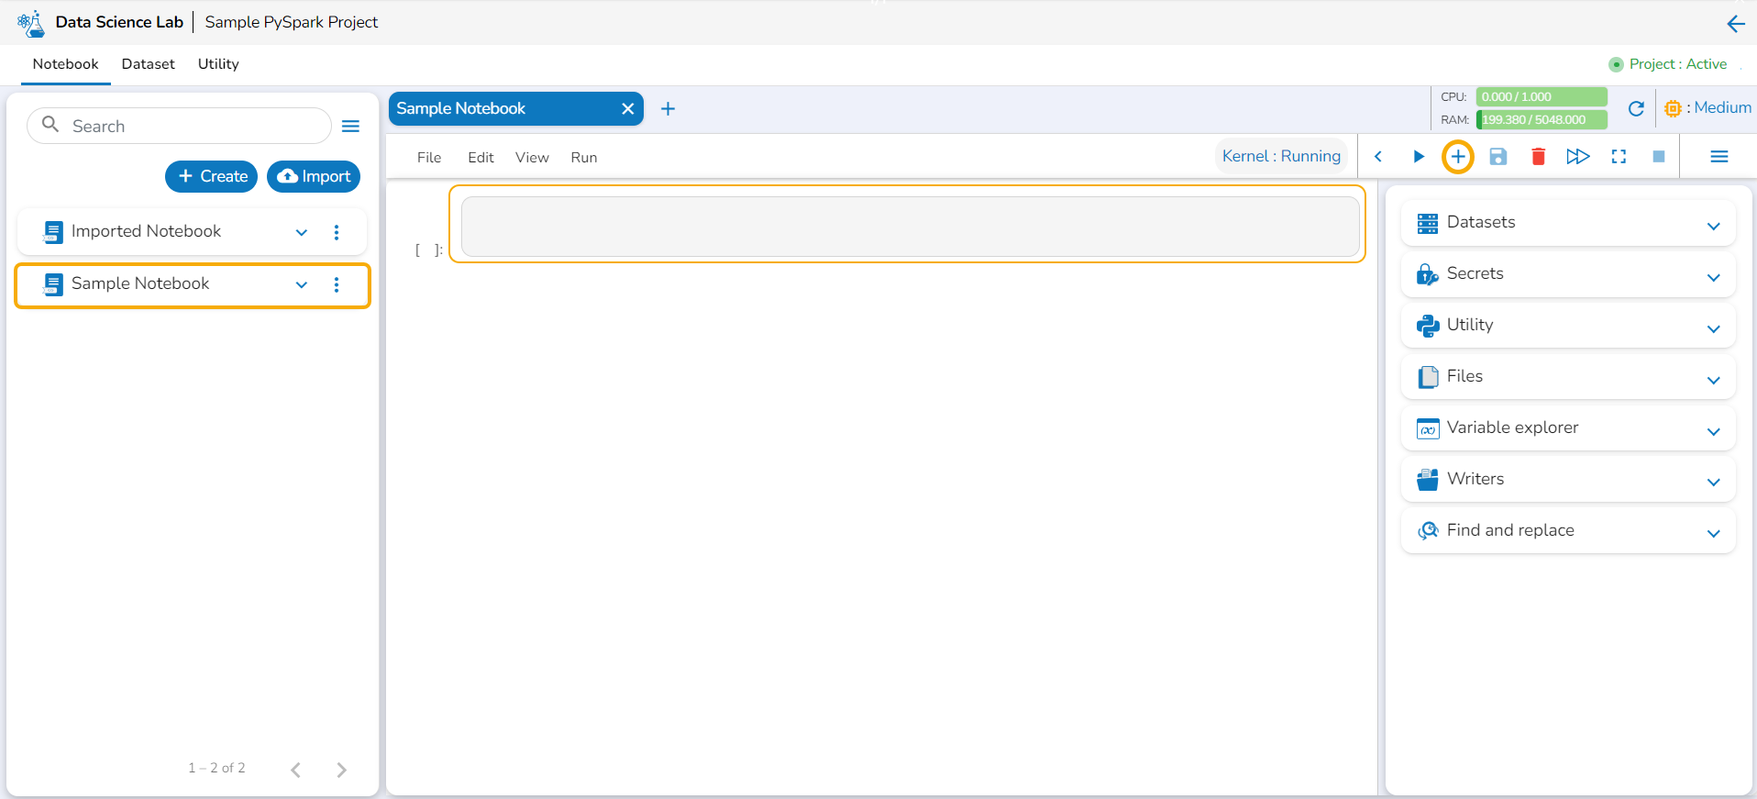Refresh the resource usage
This screenshot has height=799, width=1757.
coord(1636,109)
